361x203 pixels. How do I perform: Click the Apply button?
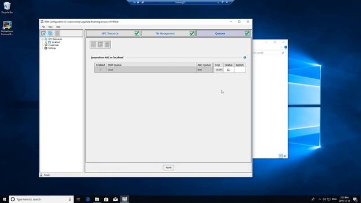tap(169, 167)
